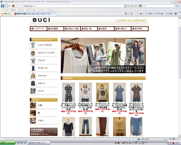
Task: Open the beige black-emblem top thumbnail
Action: click(x=102, y=92)
